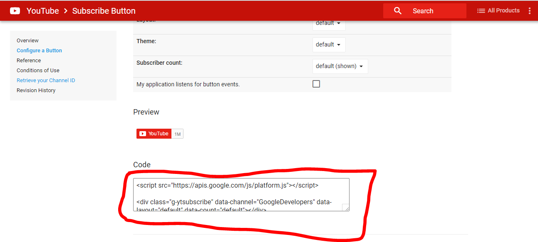Click the 1M subscriber count bubble
Viewport: 538px width, 242px height.
177,134
